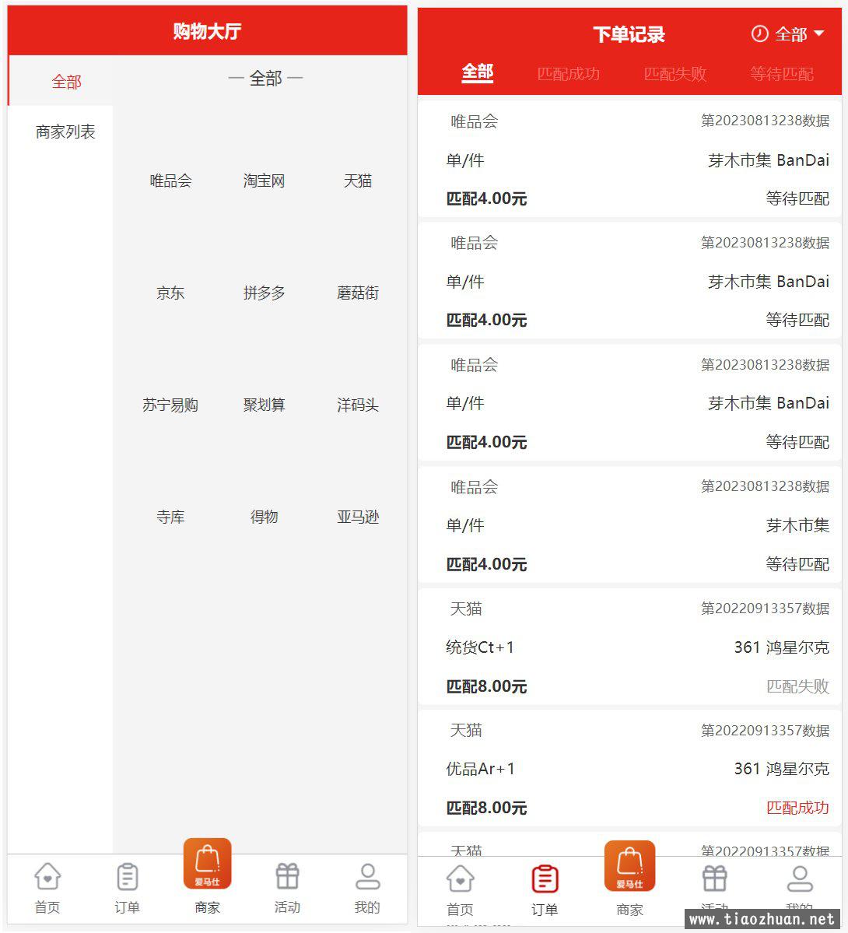Click the red 匹配成功 status text
Screen dimensions: 848x933
797,808
